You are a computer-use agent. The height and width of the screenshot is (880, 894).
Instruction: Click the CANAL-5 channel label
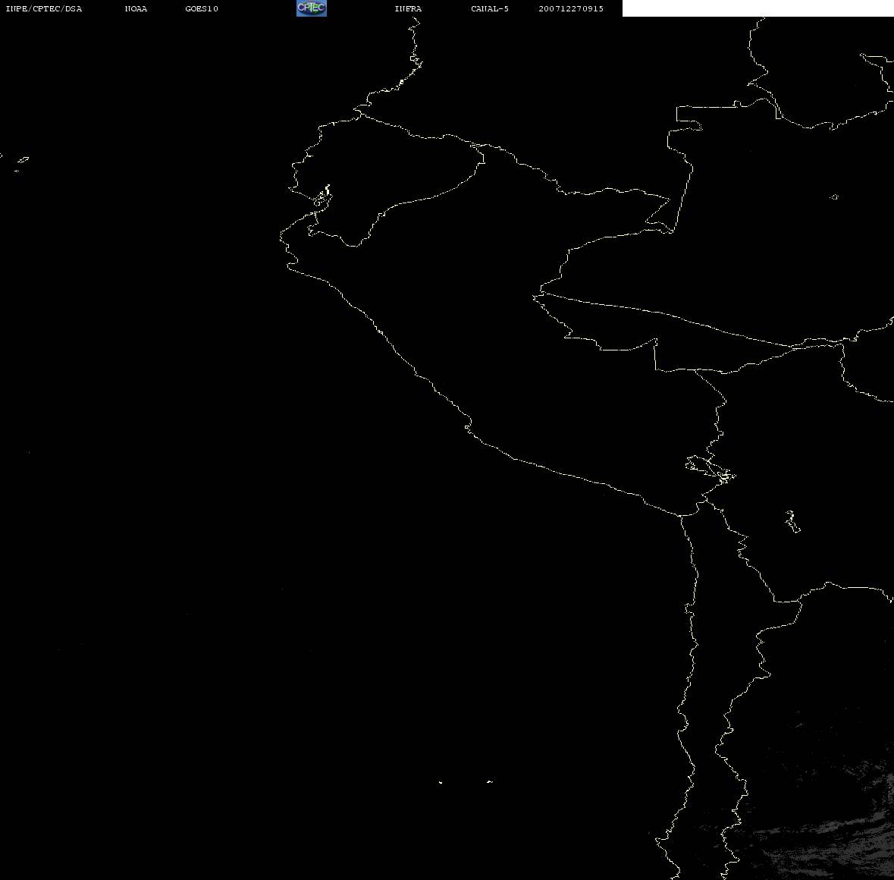(x=490, y=9)
